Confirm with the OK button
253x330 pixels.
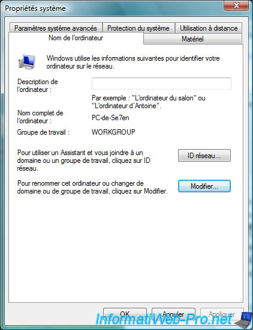click(x=125, y=314)
